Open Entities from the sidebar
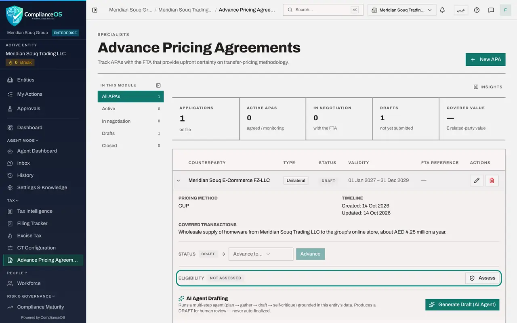This screenshot has height=323, width=517. point(43,80)
